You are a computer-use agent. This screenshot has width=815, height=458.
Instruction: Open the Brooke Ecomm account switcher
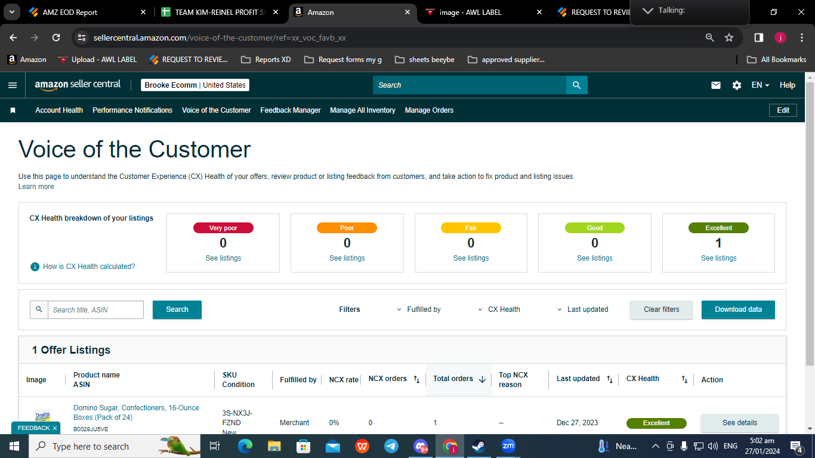coord(195,85)
